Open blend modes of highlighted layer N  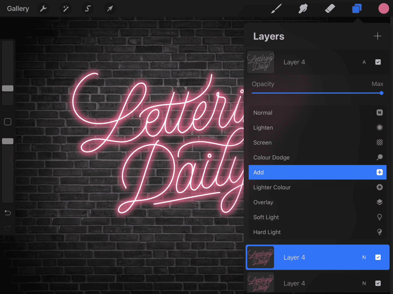(364, 257)
